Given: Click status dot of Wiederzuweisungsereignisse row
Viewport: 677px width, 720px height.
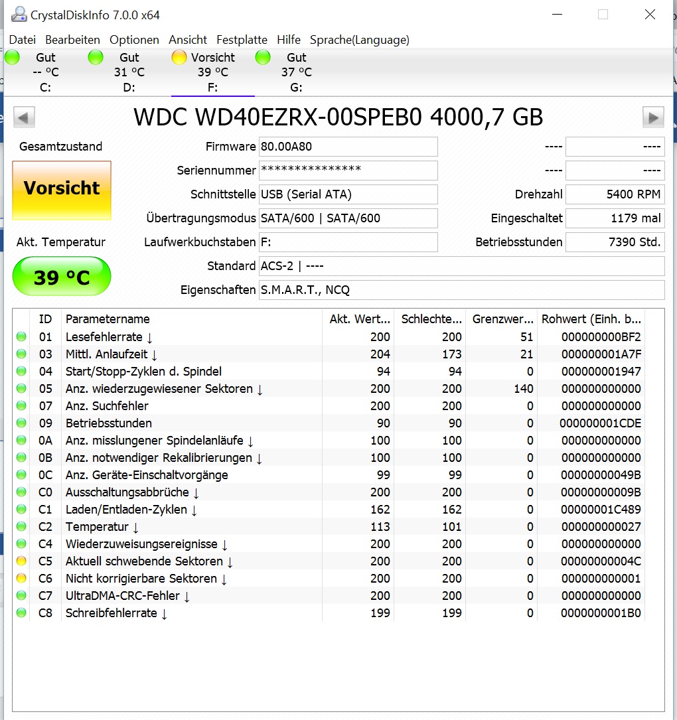Looking at the screenshot, I should pos(21,543).
